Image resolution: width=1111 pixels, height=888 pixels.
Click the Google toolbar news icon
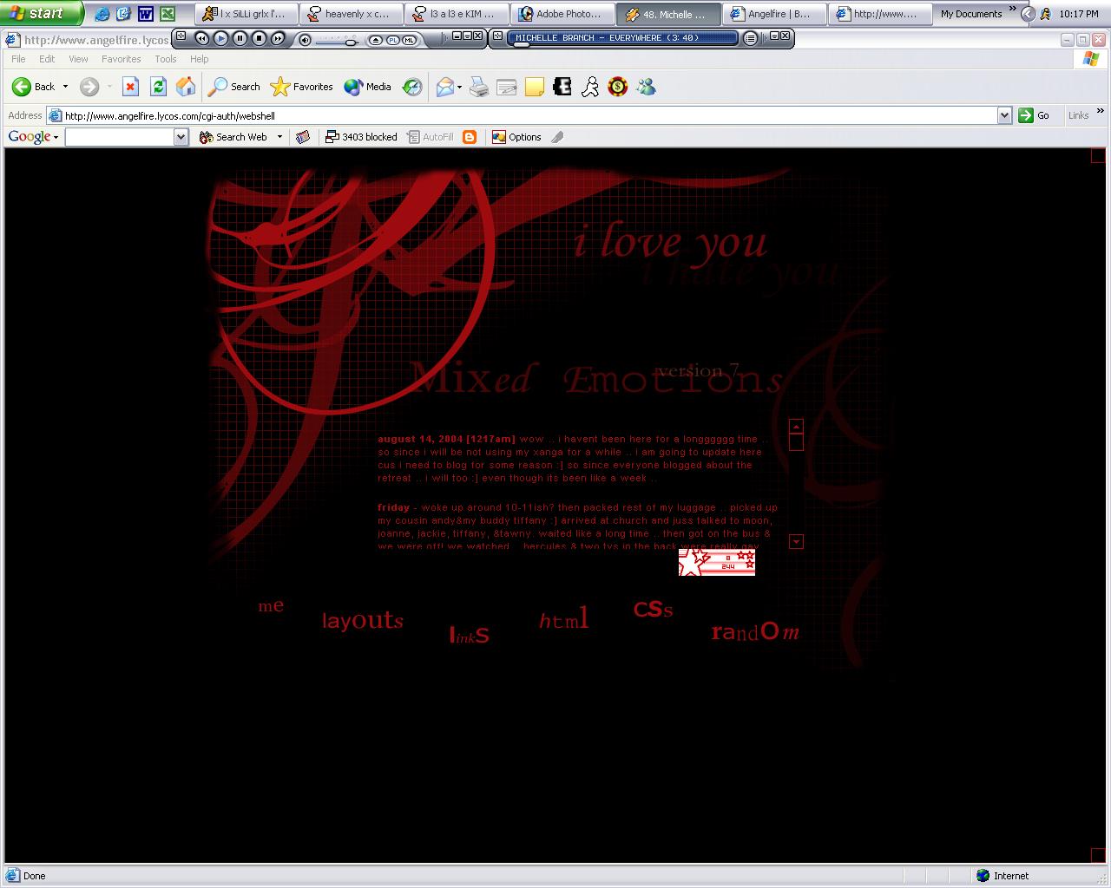(x=303, y=137)
